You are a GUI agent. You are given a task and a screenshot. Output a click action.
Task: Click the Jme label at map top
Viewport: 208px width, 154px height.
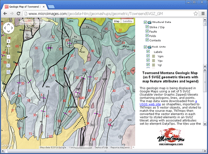pyautogui.click(x=71, y=21)
